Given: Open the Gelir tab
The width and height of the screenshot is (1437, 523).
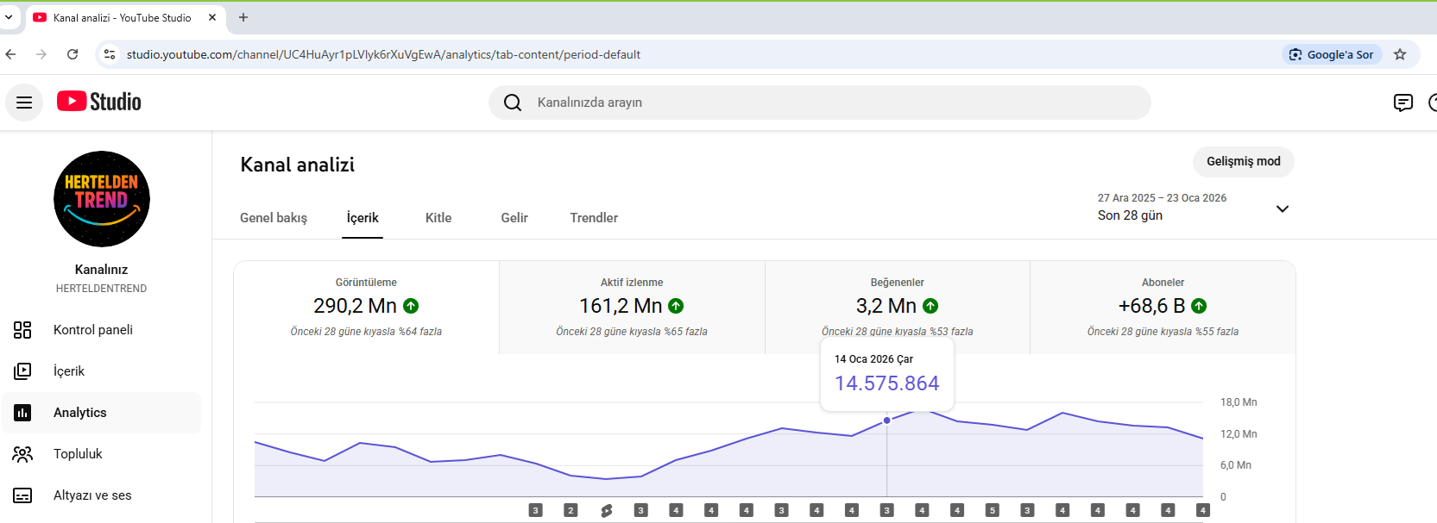Looking at the screenshot, I should tap(514, 218).
